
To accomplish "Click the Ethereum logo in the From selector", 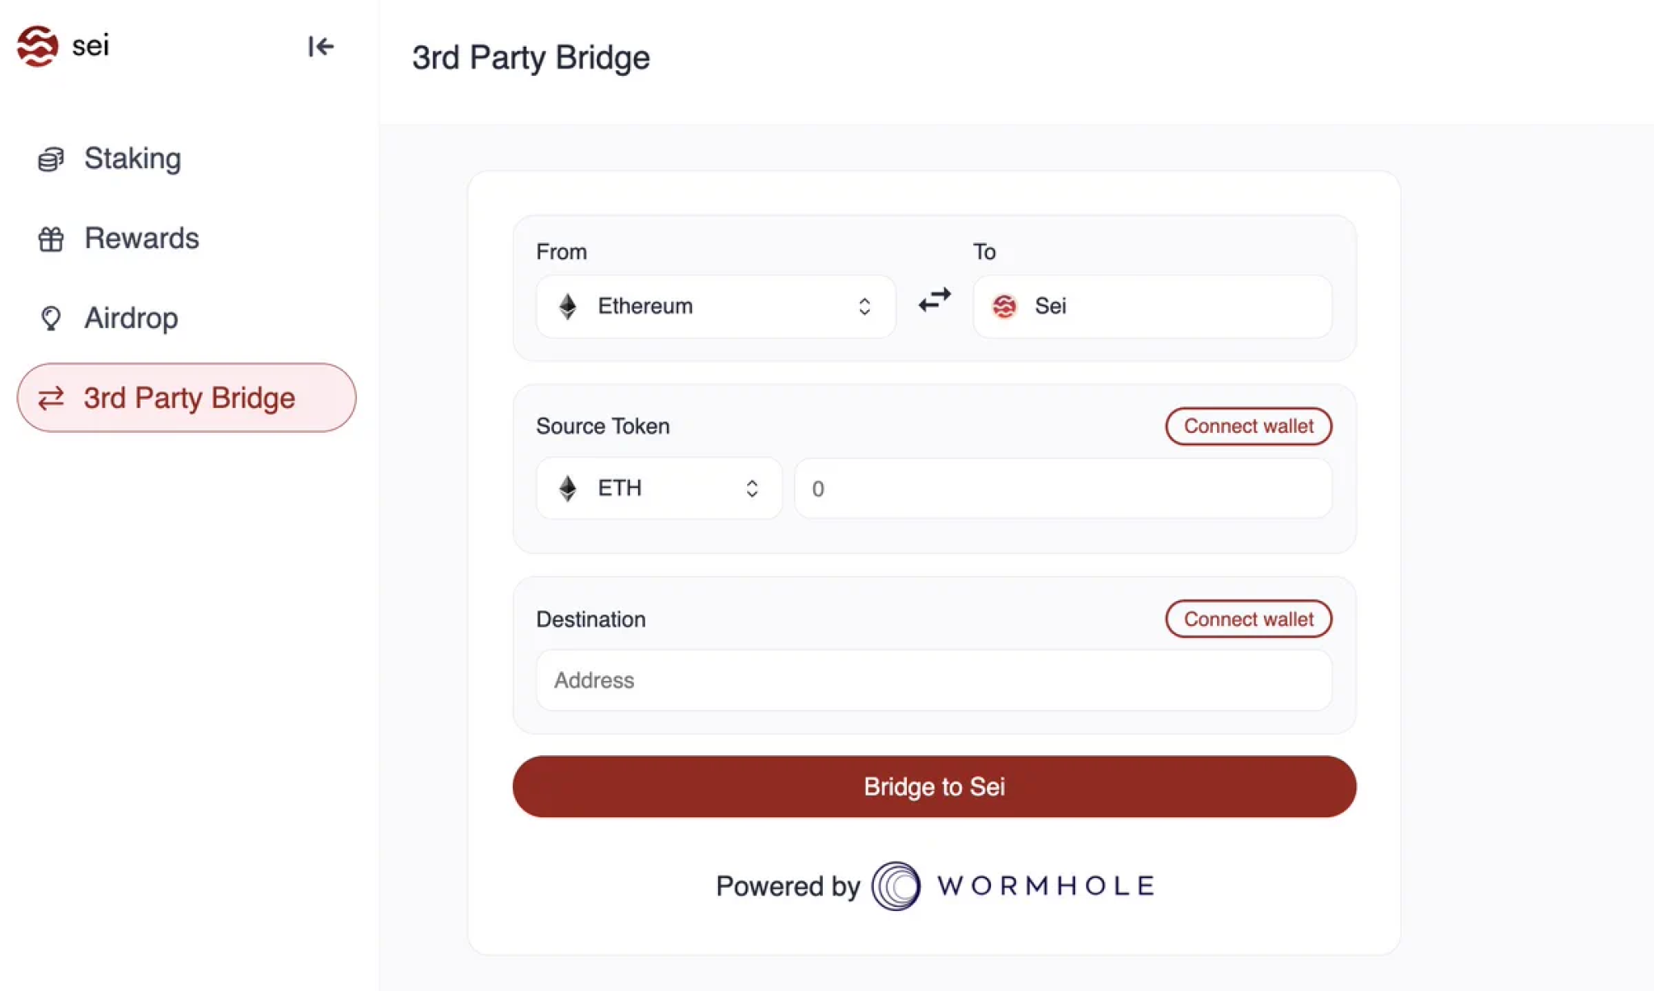I will pos(568,306).
